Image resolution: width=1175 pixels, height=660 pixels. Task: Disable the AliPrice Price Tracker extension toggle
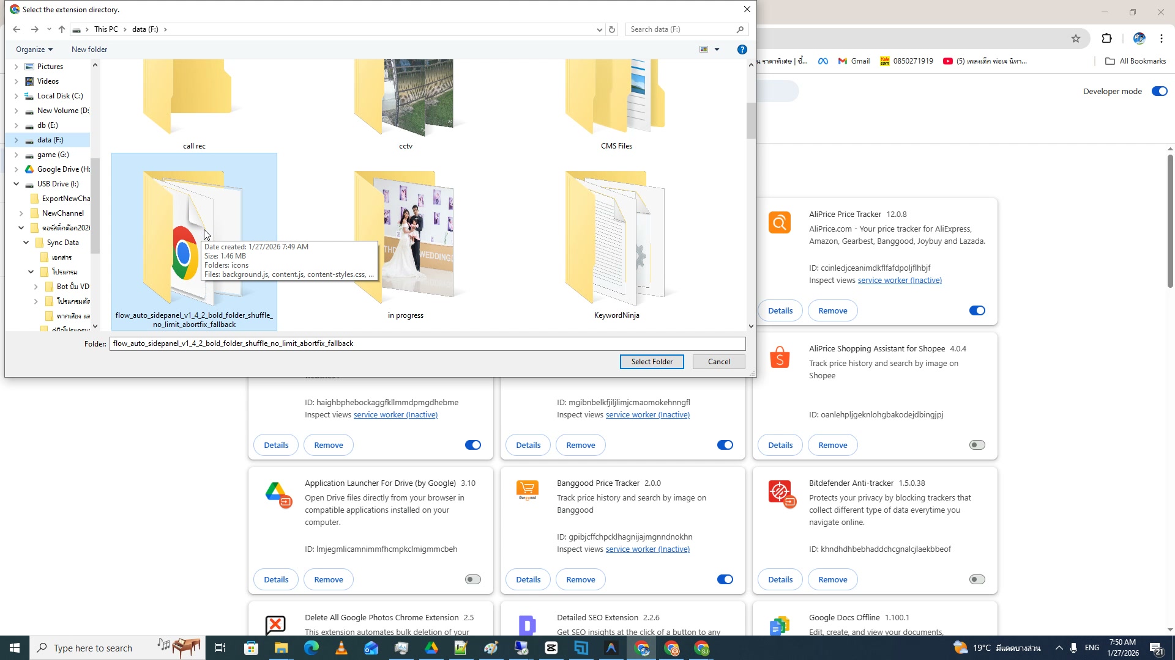(x=977, y=310)
